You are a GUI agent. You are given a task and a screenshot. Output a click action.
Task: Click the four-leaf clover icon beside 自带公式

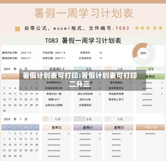(18, 29)
